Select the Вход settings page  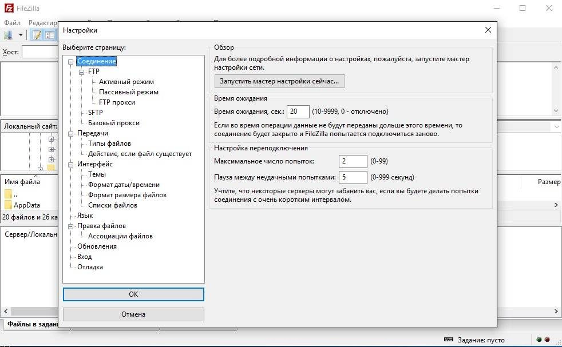(x=84, y=257)
